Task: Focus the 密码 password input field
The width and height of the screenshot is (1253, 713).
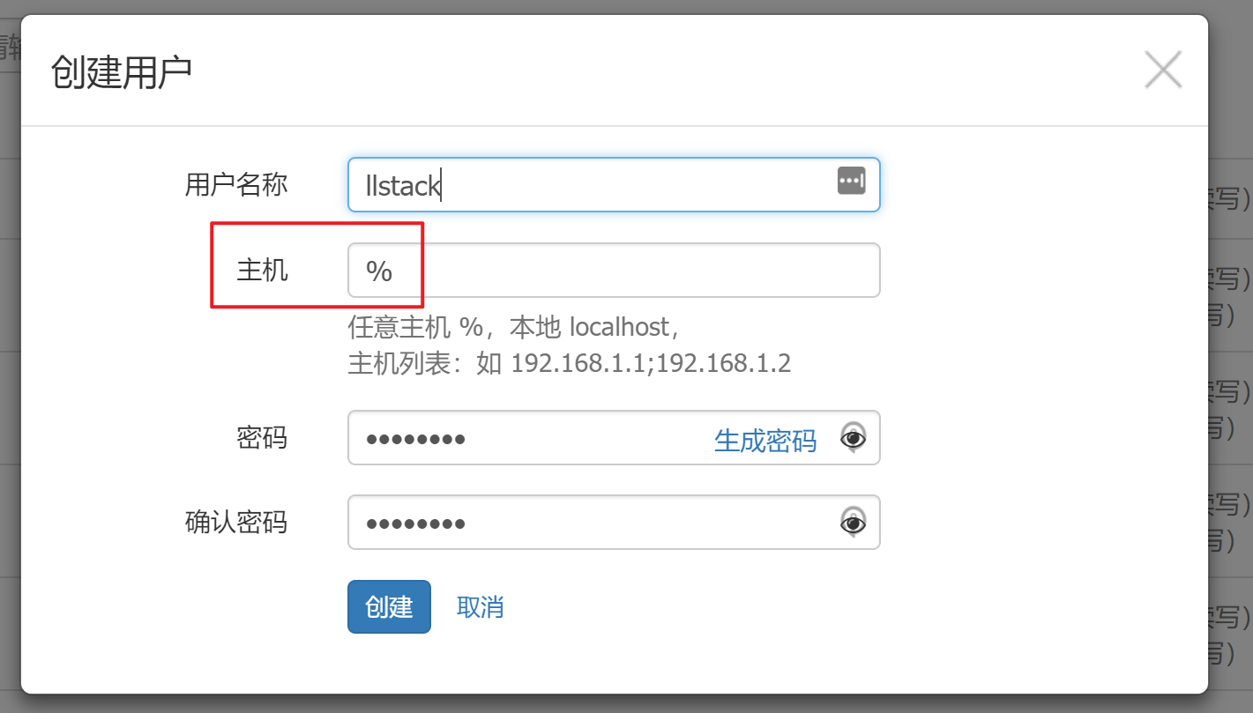Action: [x=614, y=437]
